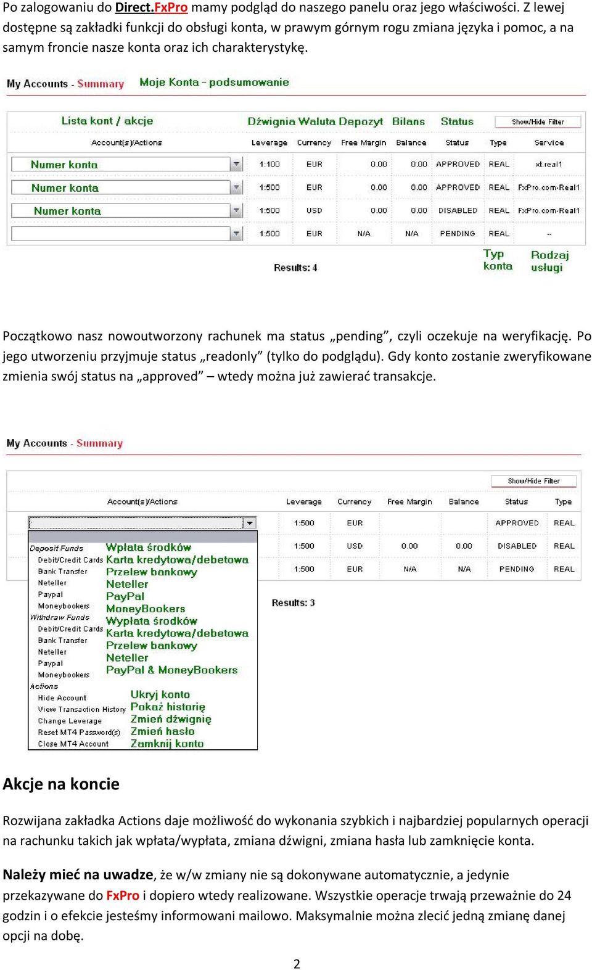Choose Debit/Credit Cards under Deposit Funds
The height and width of the screenshot is (970, 592).
click(70, 560)
